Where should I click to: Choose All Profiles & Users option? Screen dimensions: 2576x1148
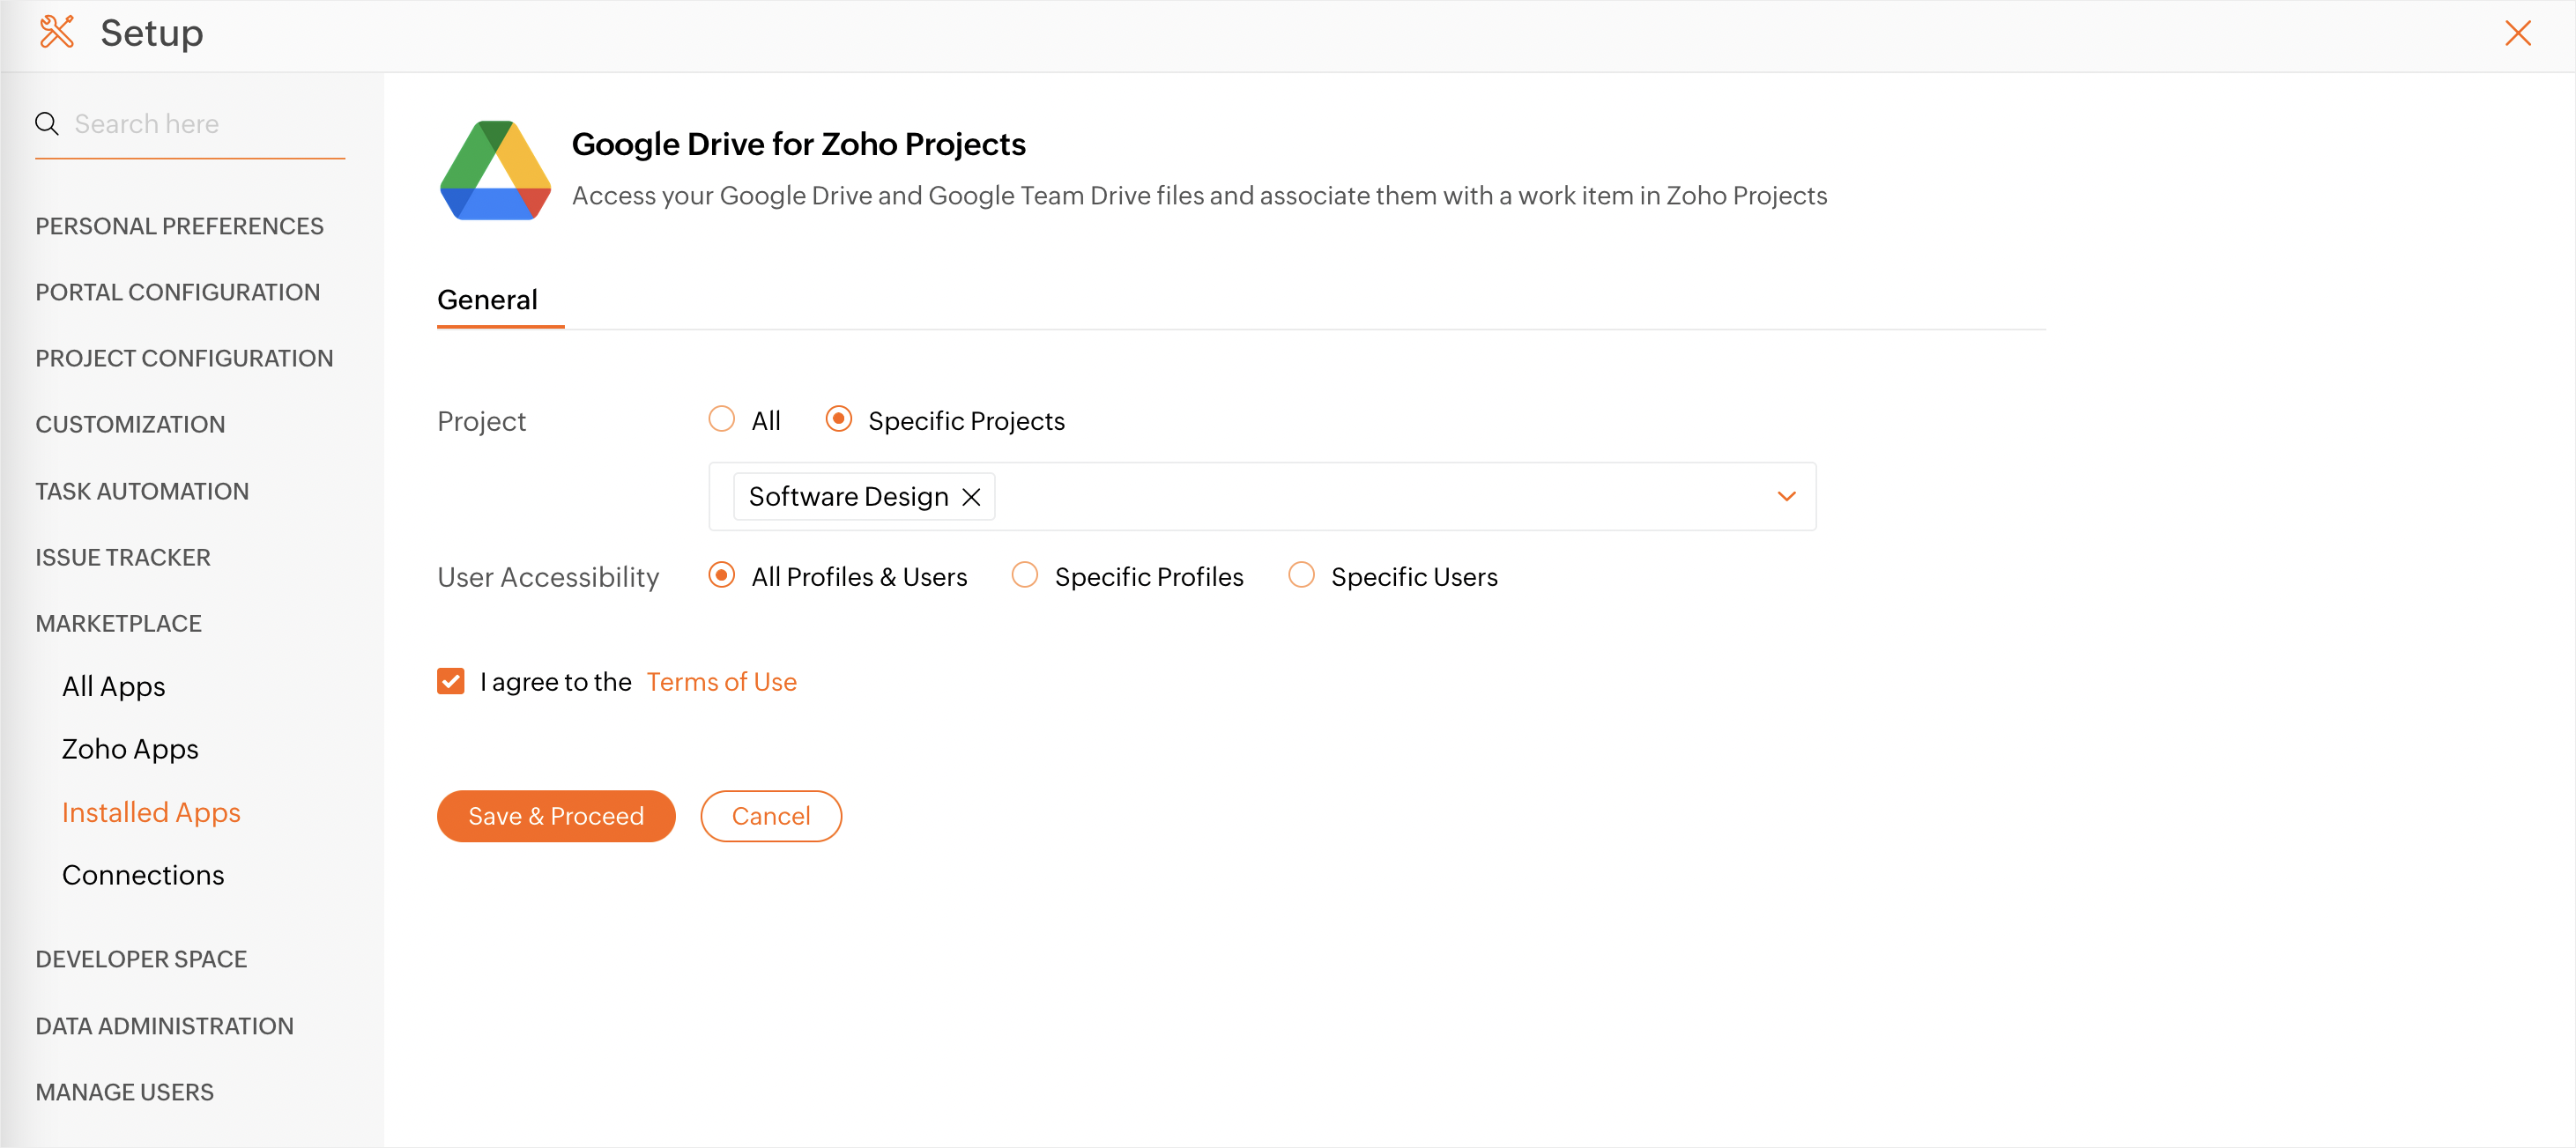pyautogui.click(x=721, y=576)
